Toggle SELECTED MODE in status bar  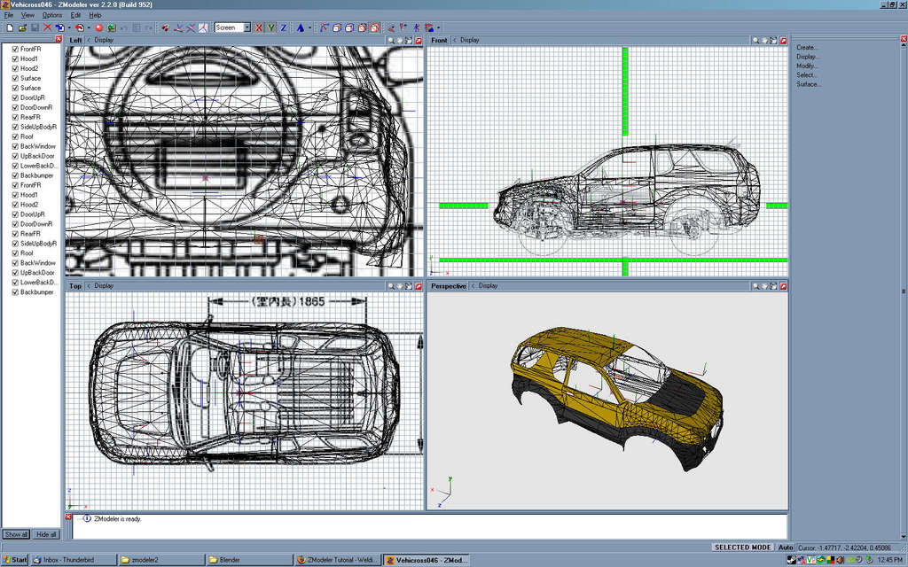pyautogui.click(x=743, y=548)
